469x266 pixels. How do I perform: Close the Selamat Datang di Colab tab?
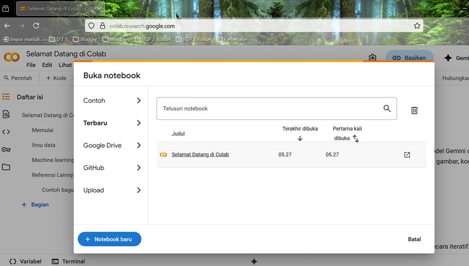98,9
